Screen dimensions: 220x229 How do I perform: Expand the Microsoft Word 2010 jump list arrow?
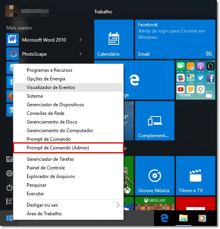click(x=81, y=40)
